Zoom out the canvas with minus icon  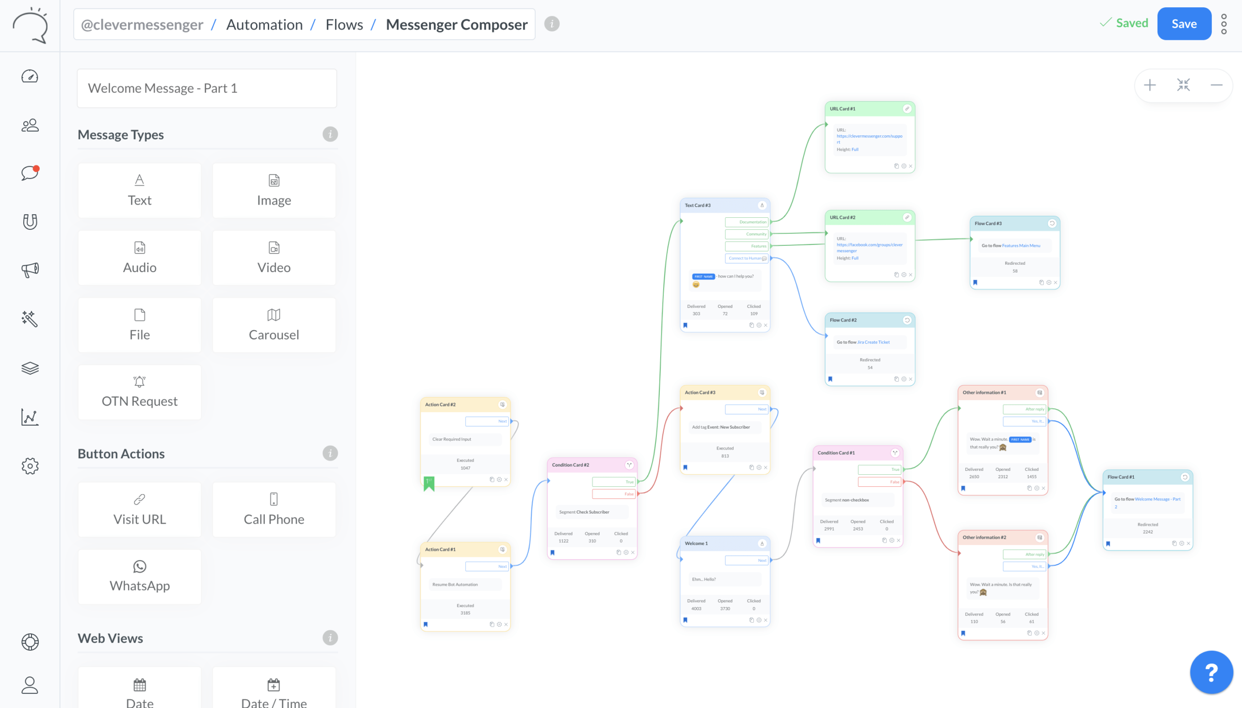click(x=1216, y=85)
